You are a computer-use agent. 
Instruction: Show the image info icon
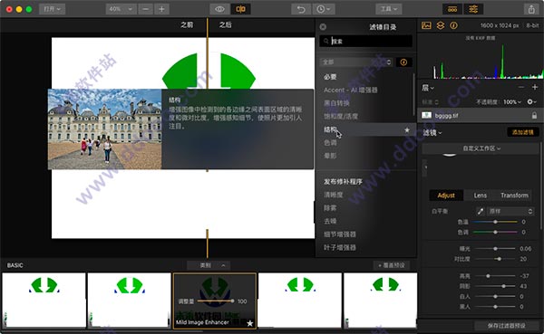[454, 25]
